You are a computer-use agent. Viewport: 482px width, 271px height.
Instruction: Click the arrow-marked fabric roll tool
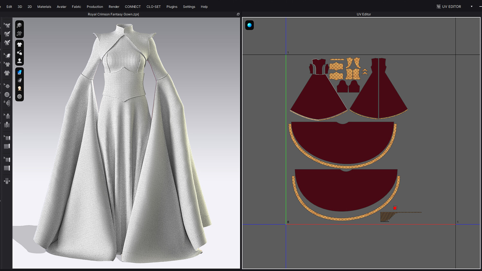(x=7, y=138)
